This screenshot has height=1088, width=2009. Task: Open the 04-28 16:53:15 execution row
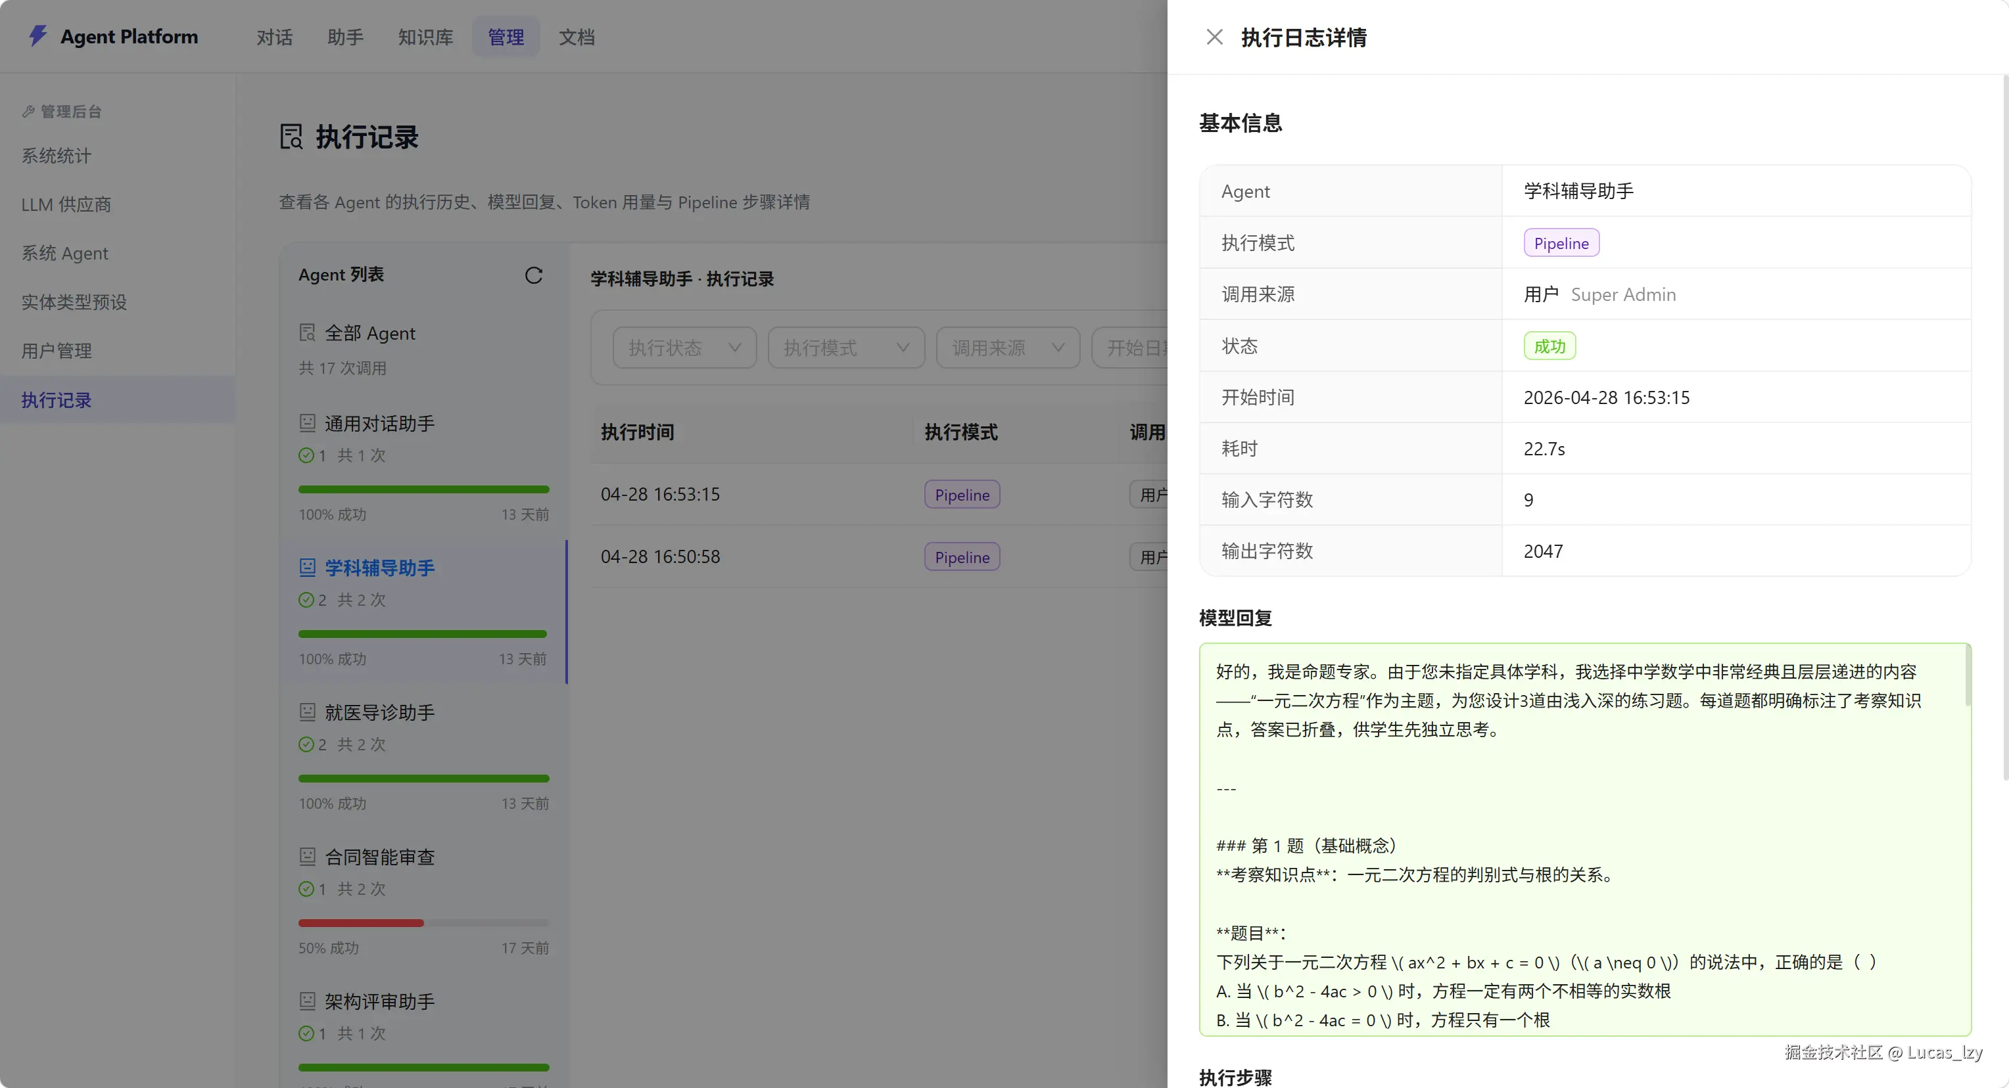click(879, 494)
